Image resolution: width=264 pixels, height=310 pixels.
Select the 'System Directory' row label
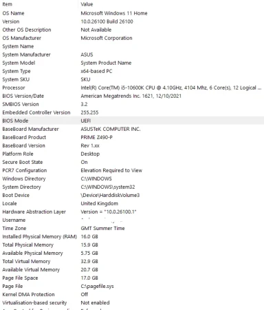pyautogui.click(x=21, y=187)
